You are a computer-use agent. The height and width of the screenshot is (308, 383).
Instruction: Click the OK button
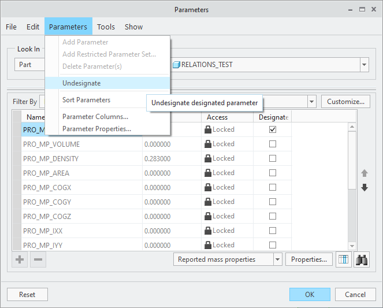click(310, 294)
